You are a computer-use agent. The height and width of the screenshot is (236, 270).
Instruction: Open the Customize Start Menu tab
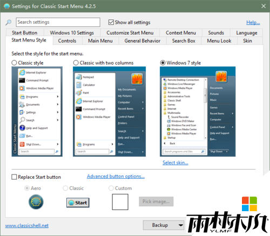click(130, 33)
